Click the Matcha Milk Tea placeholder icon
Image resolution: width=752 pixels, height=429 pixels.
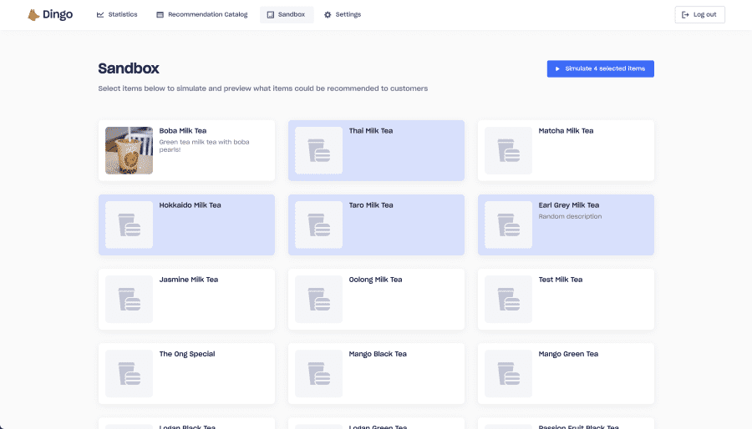pos(508,150)
